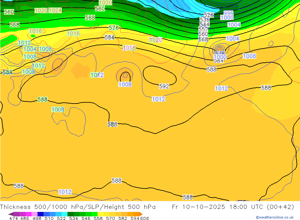
Task: Select legend value 534
Action: click(x=73, y=218)
